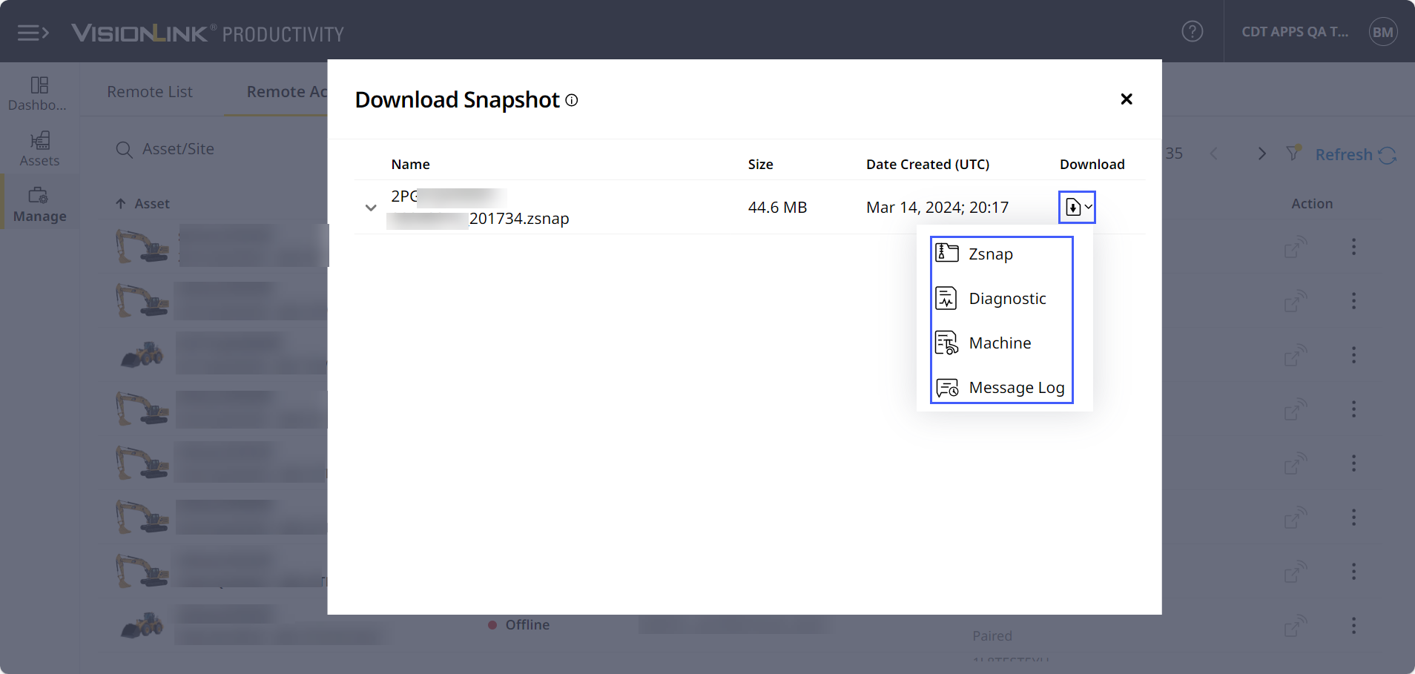The height and width of the screenshot is (674, 1415).
Task: Open Manage in the sidebar
Action: [39, 205]
